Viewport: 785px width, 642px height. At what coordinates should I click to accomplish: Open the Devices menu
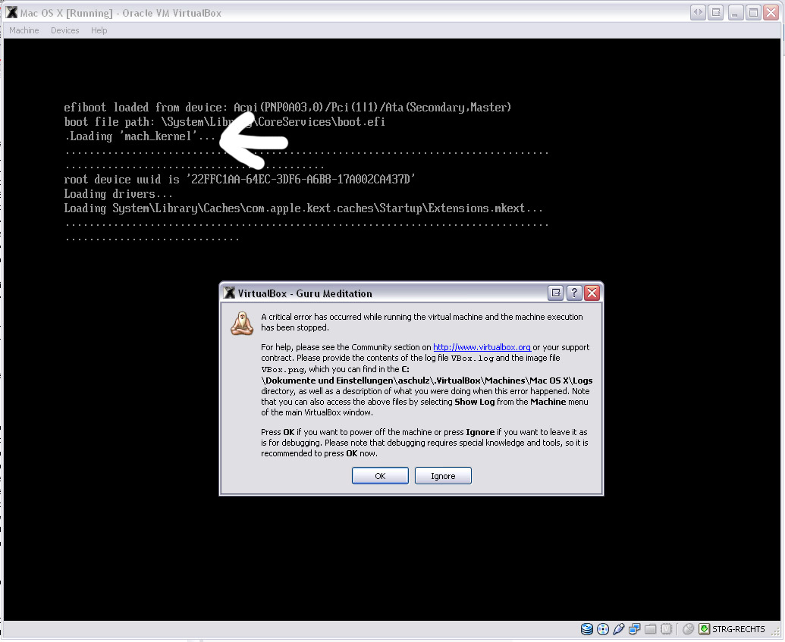click(x=65, y=30)
